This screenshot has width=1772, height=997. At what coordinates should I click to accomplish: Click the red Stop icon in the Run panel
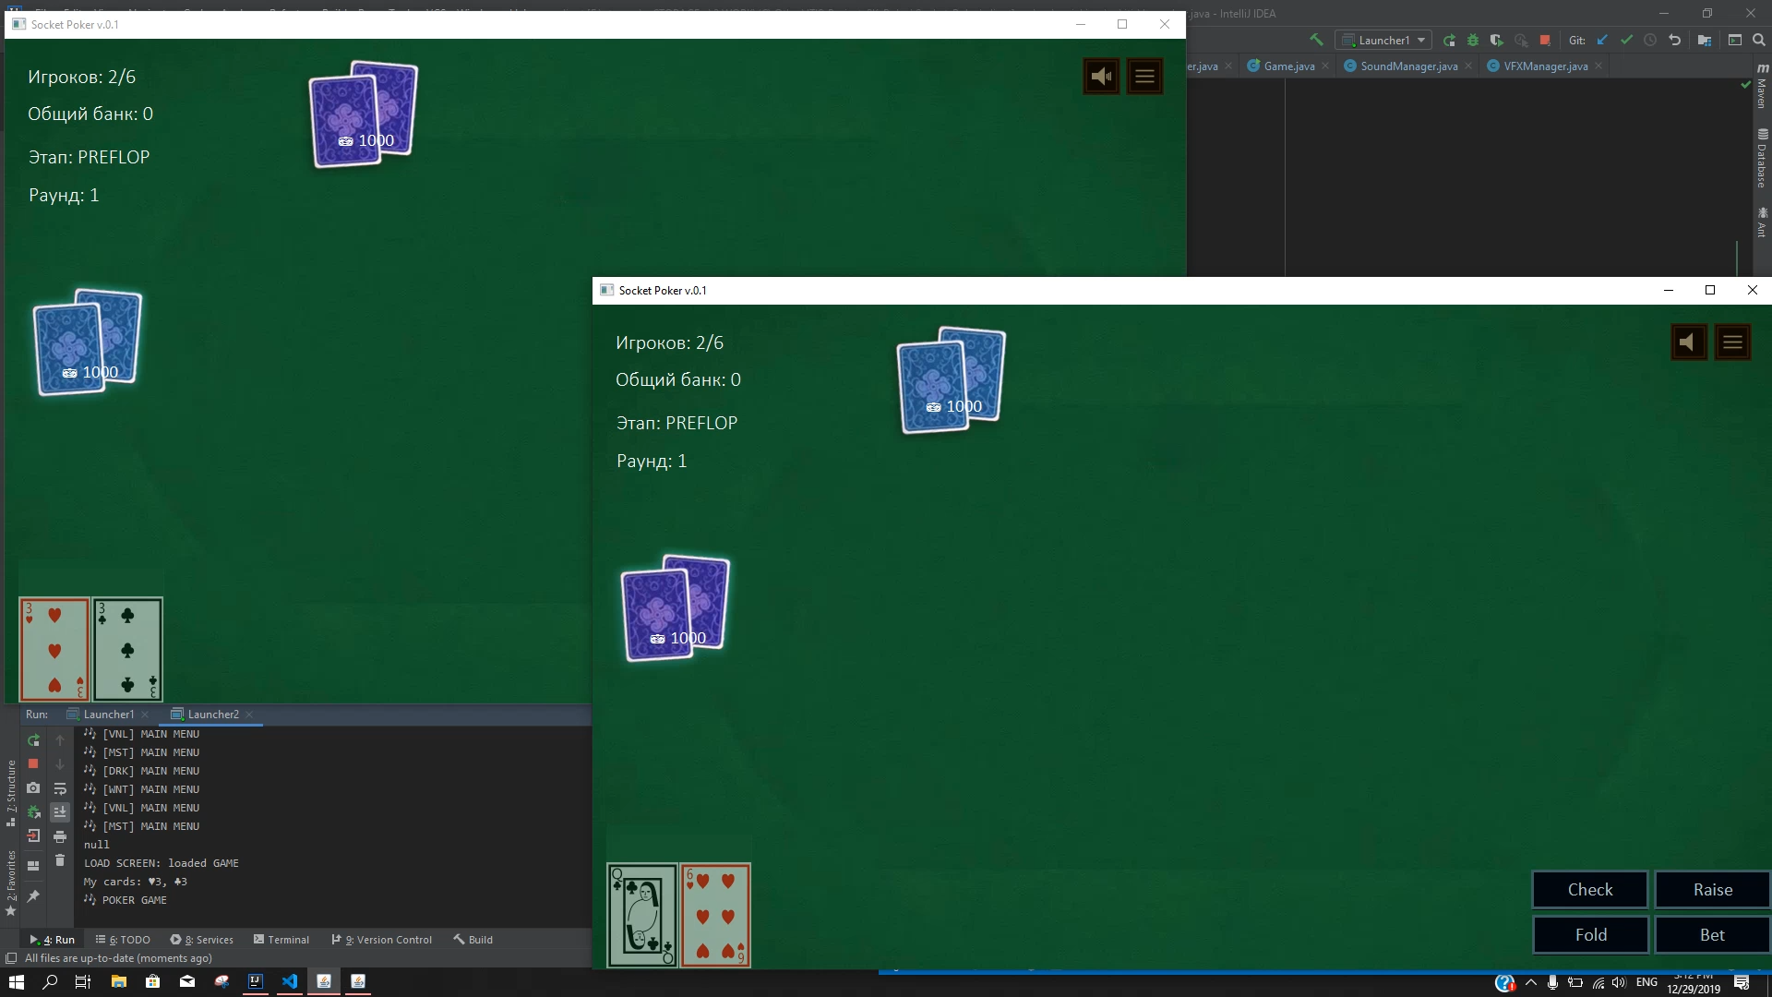(33, 763)
